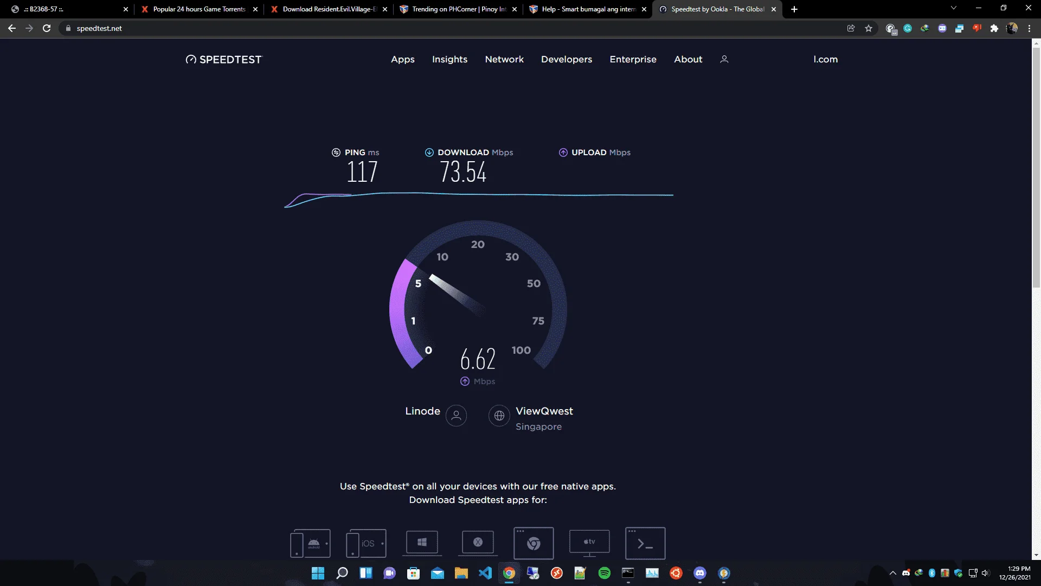1041x586 pixels.
Task: Open the tab search dropdown arrow
Action: [954, 8]
